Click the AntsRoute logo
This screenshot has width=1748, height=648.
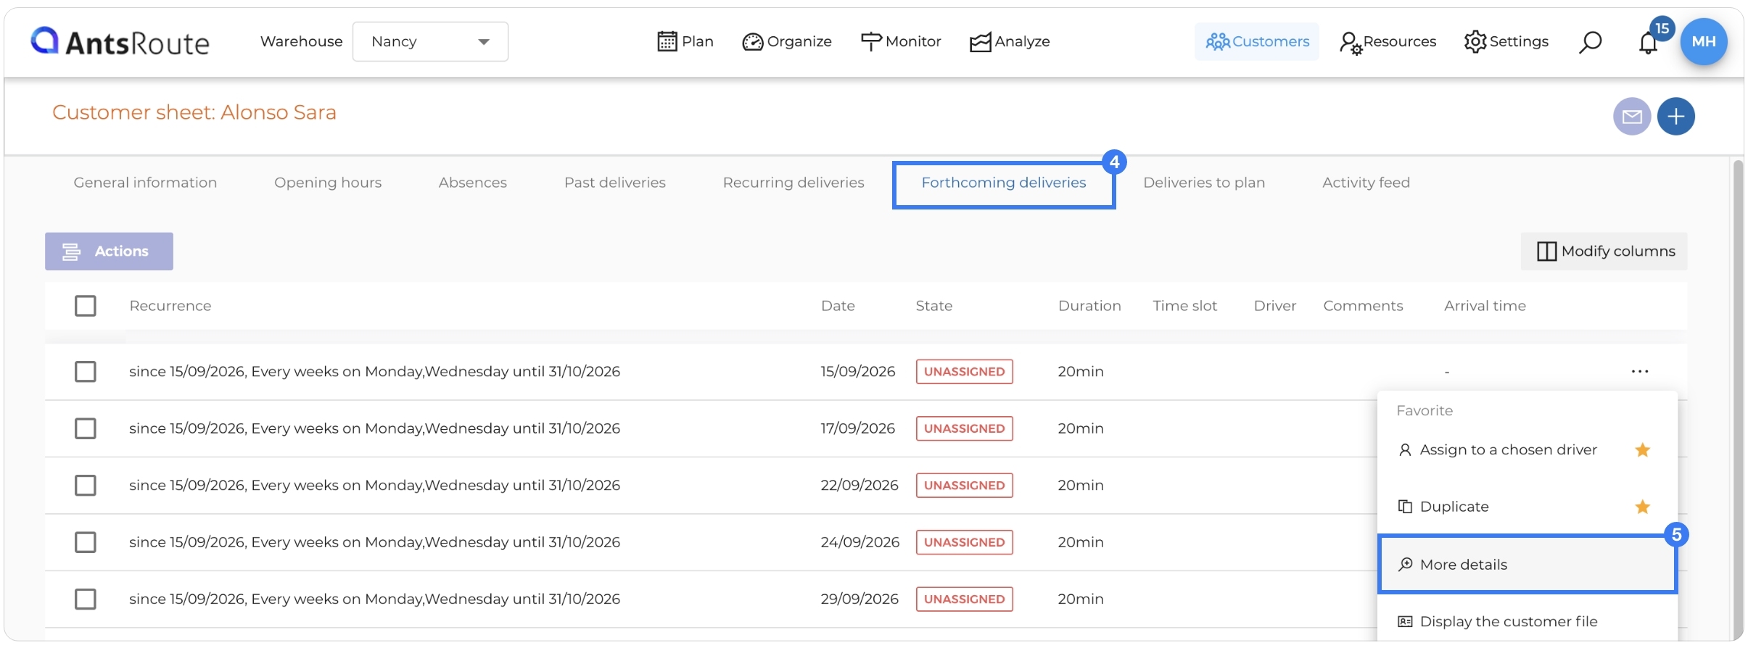tap(120, 42)
